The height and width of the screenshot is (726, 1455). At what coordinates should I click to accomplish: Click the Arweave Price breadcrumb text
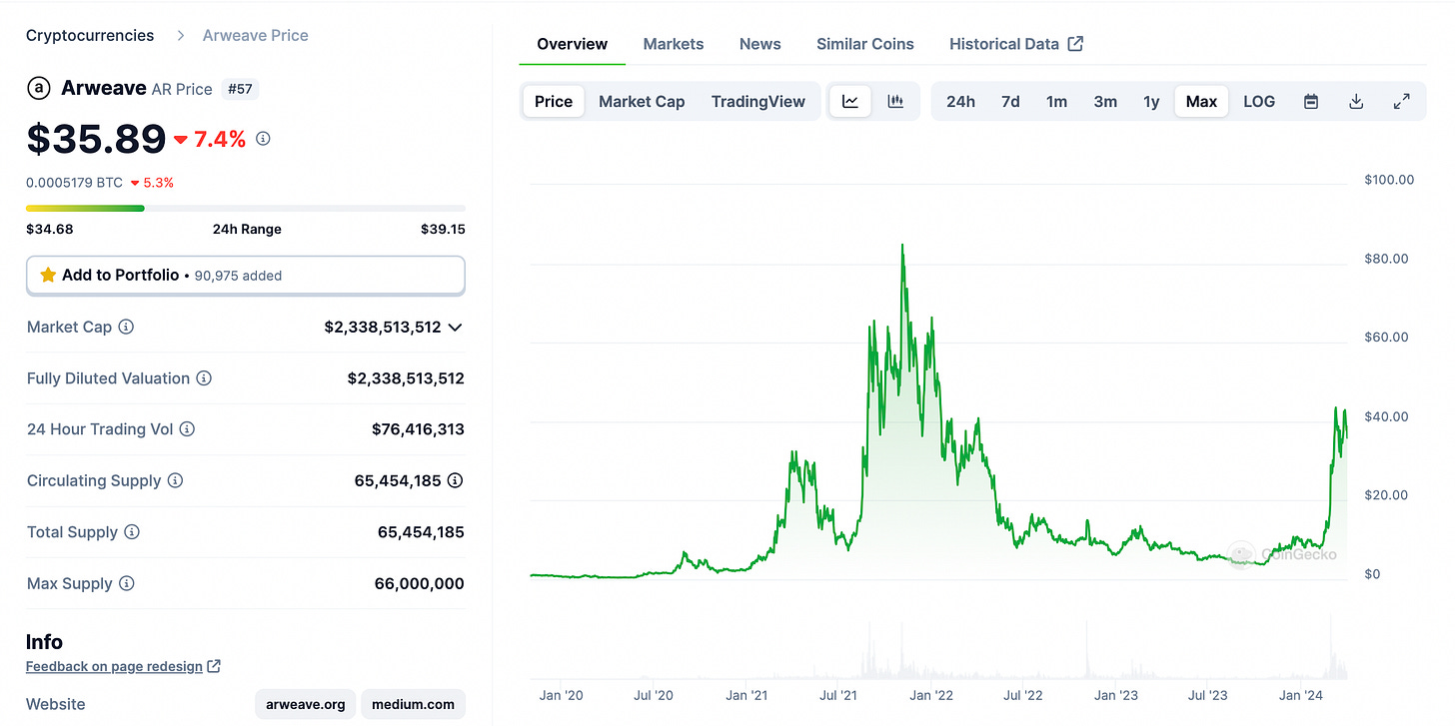click(x=256, y=35)
